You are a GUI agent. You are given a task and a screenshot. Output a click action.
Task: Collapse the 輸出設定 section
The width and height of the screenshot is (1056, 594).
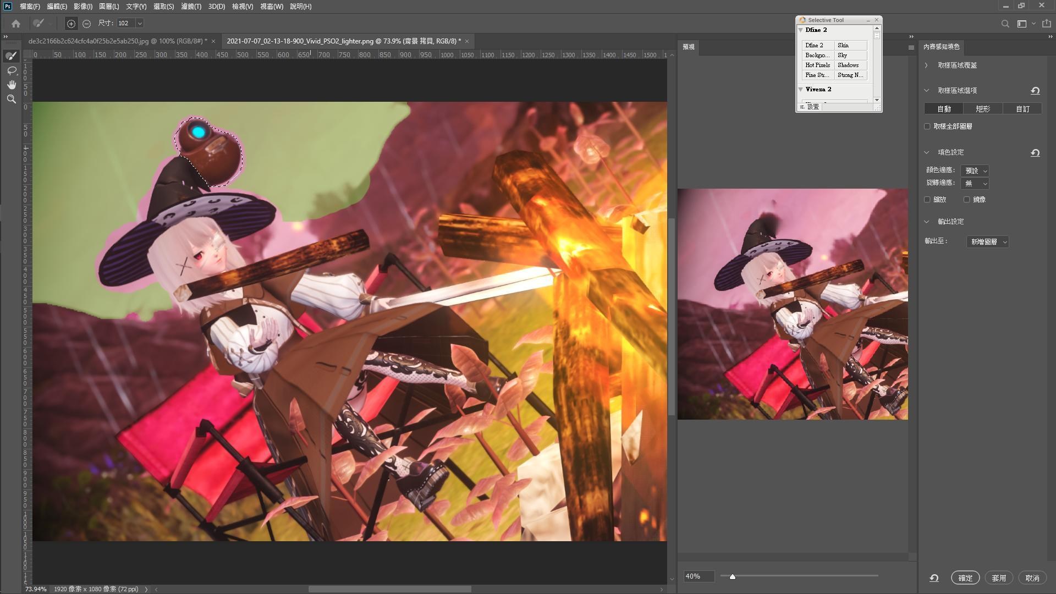pos(926,222)
